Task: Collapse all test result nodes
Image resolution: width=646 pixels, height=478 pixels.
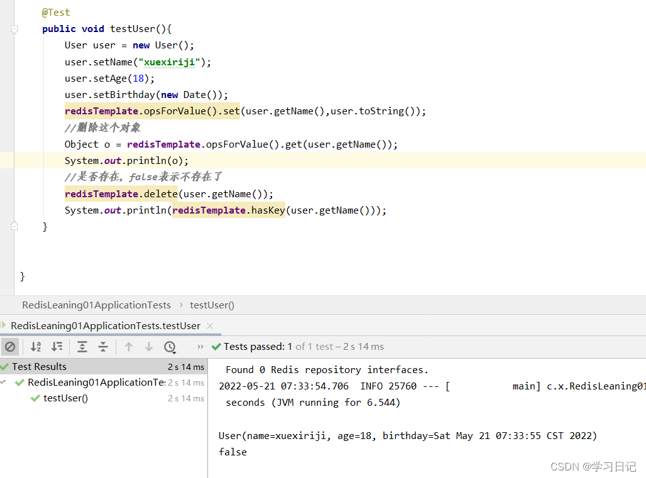Action: (103, 347)
